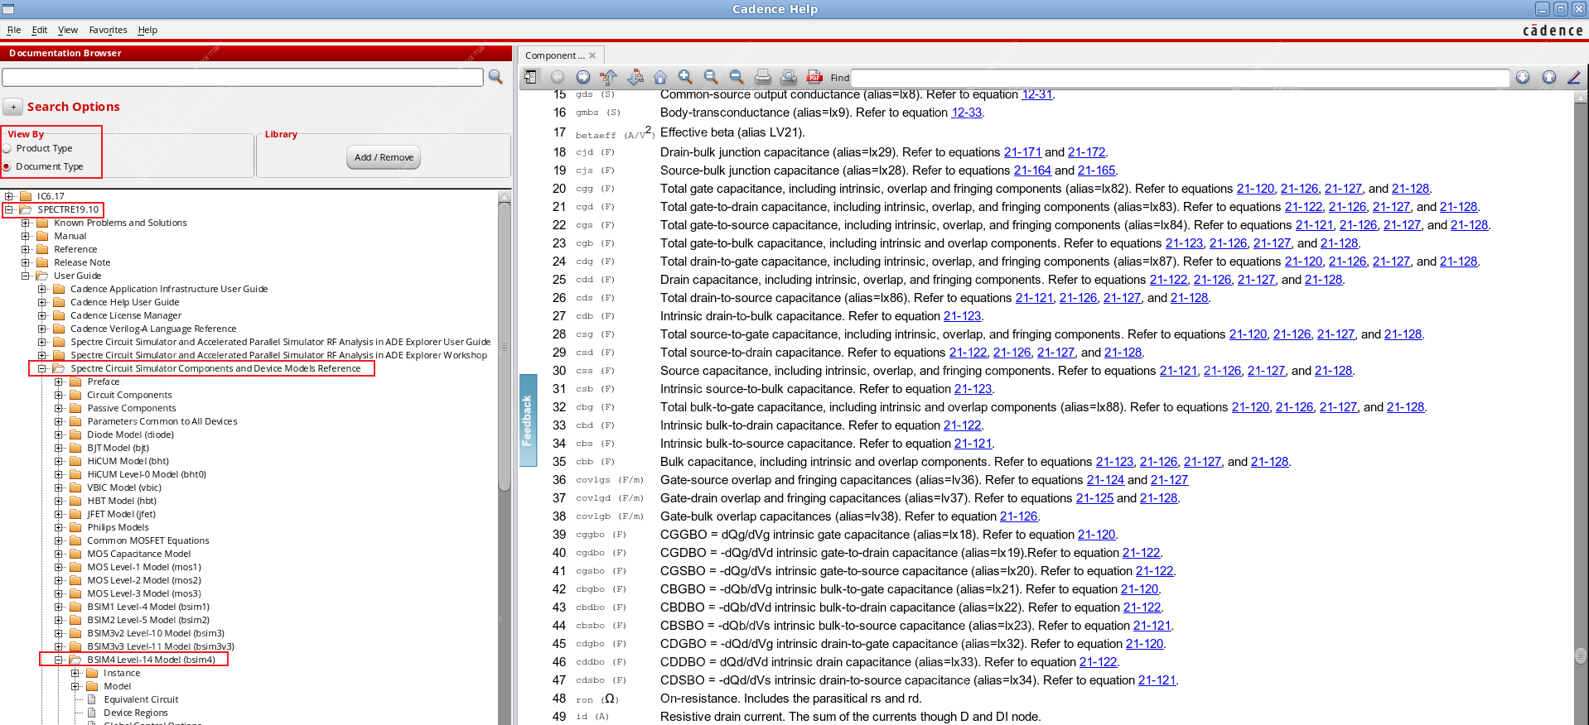The height and width of the screenshot is (725, 1589).
Task: Open the Favorites menu
Action: pos(109,30)
